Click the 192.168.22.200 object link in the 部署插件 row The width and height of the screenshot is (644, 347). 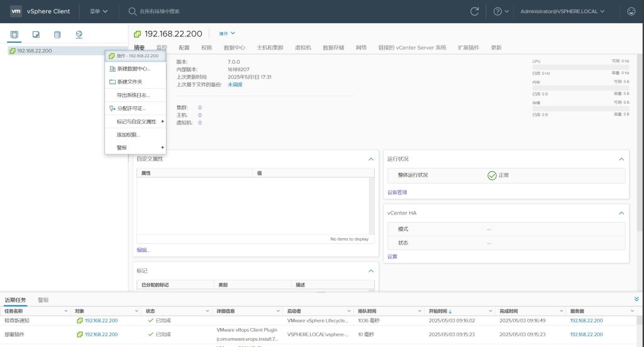point(101,334)
